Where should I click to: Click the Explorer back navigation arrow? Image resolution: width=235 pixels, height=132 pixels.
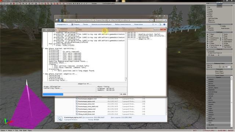click(57, 20)
